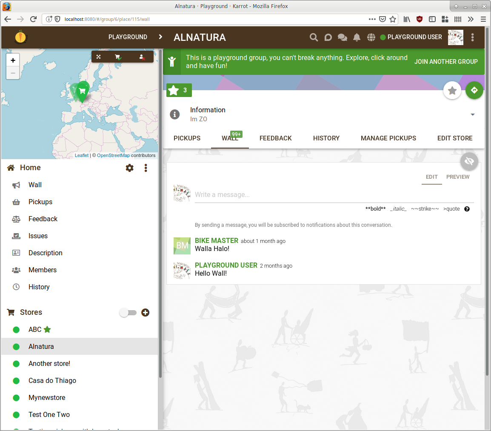
Task: Click the Leaflet link on the map
Action: click(81, 155)
